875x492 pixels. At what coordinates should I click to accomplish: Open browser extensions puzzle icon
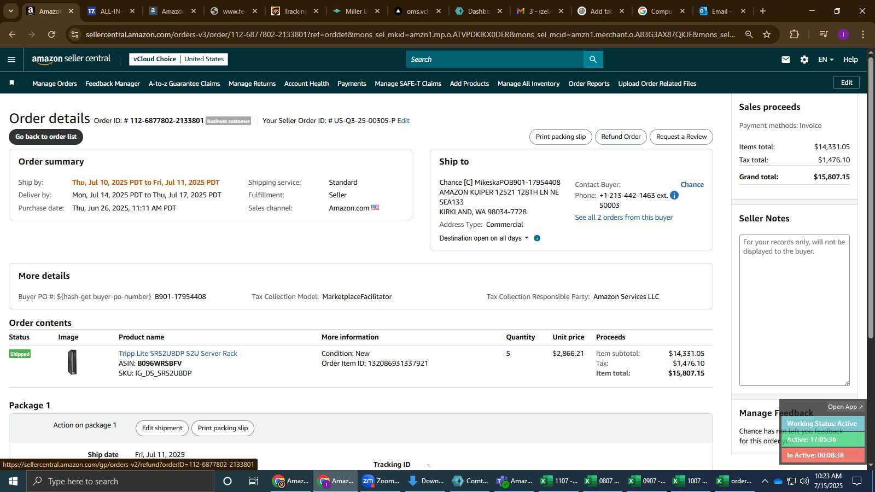pyautogui.click(x=794, y=34)
